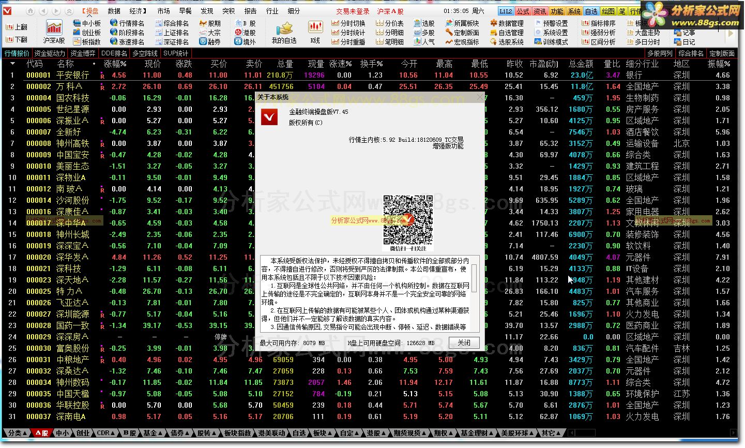Click the 公式 button
The width and height of the screenshot is (745, 448).
pos(523,11)
